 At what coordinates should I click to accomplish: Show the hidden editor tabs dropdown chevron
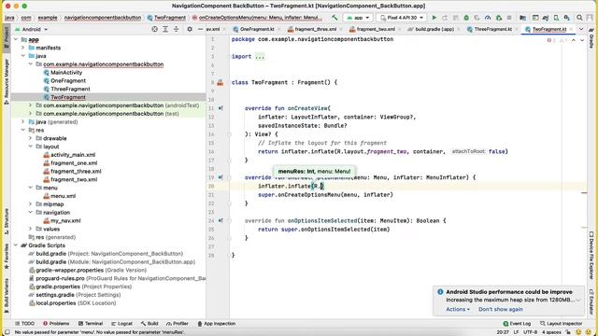tap(581, 29)
